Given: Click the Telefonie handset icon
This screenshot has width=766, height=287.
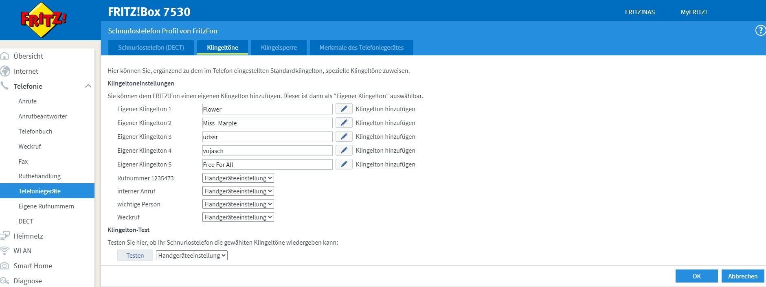Looking at the screenshot, I should coord(4,86).
